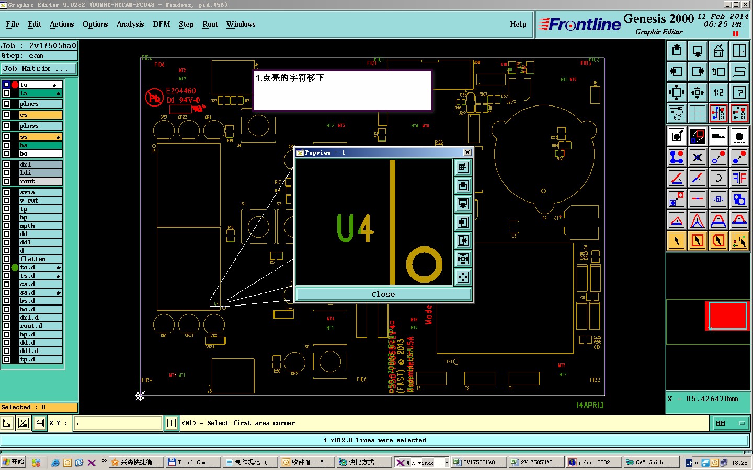The height and width of the screenshot is (470, 753).
Task: Open the Step menu
Action: [x=186, y=25]
